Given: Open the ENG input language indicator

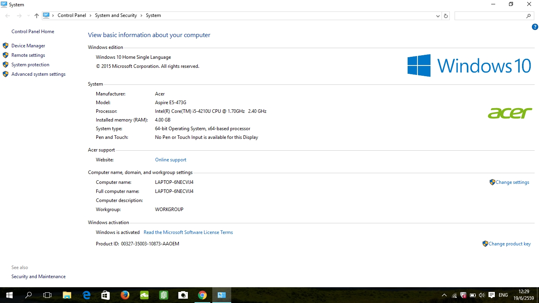Looking at the screenshot, I should [x=503, y=295].
